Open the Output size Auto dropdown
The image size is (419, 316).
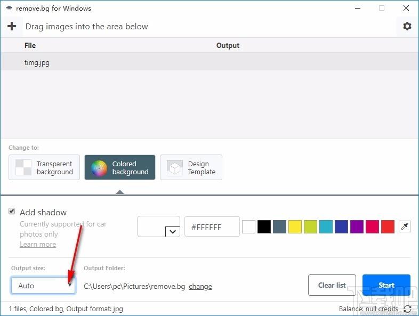[x=43, y=286]
